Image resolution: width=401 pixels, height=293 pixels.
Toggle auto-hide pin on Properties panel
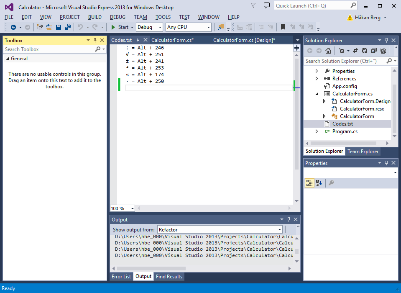click(387, 163)
